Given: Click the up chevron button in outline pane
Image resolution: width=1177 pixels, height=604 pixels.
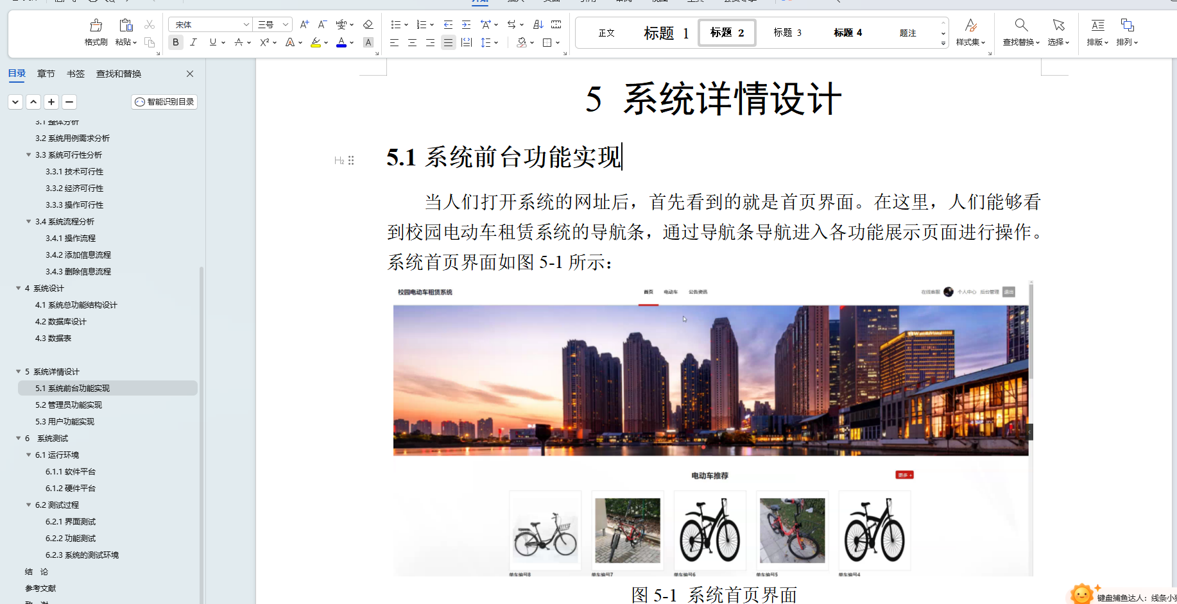Looking at the screenshot, I should (x=33, y=102).
